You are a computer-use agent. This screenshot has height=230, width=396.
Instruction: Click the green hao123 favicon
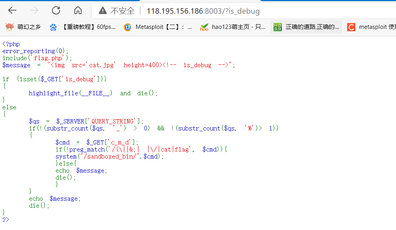203,27
